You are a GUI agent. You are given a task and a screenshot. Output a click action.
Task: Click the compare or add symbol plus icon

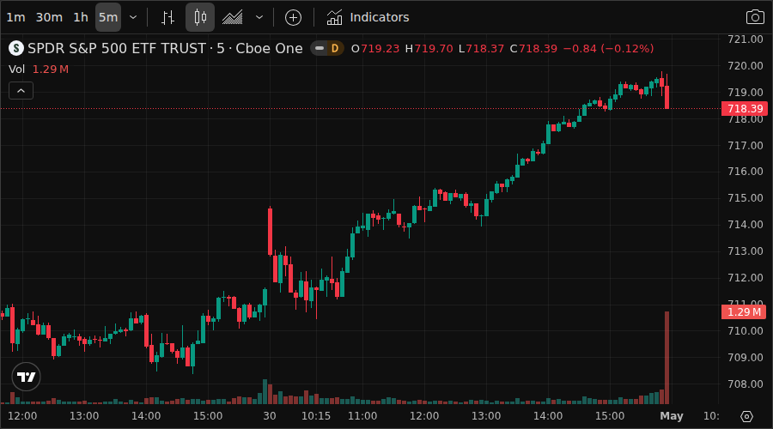click(294, 17)
